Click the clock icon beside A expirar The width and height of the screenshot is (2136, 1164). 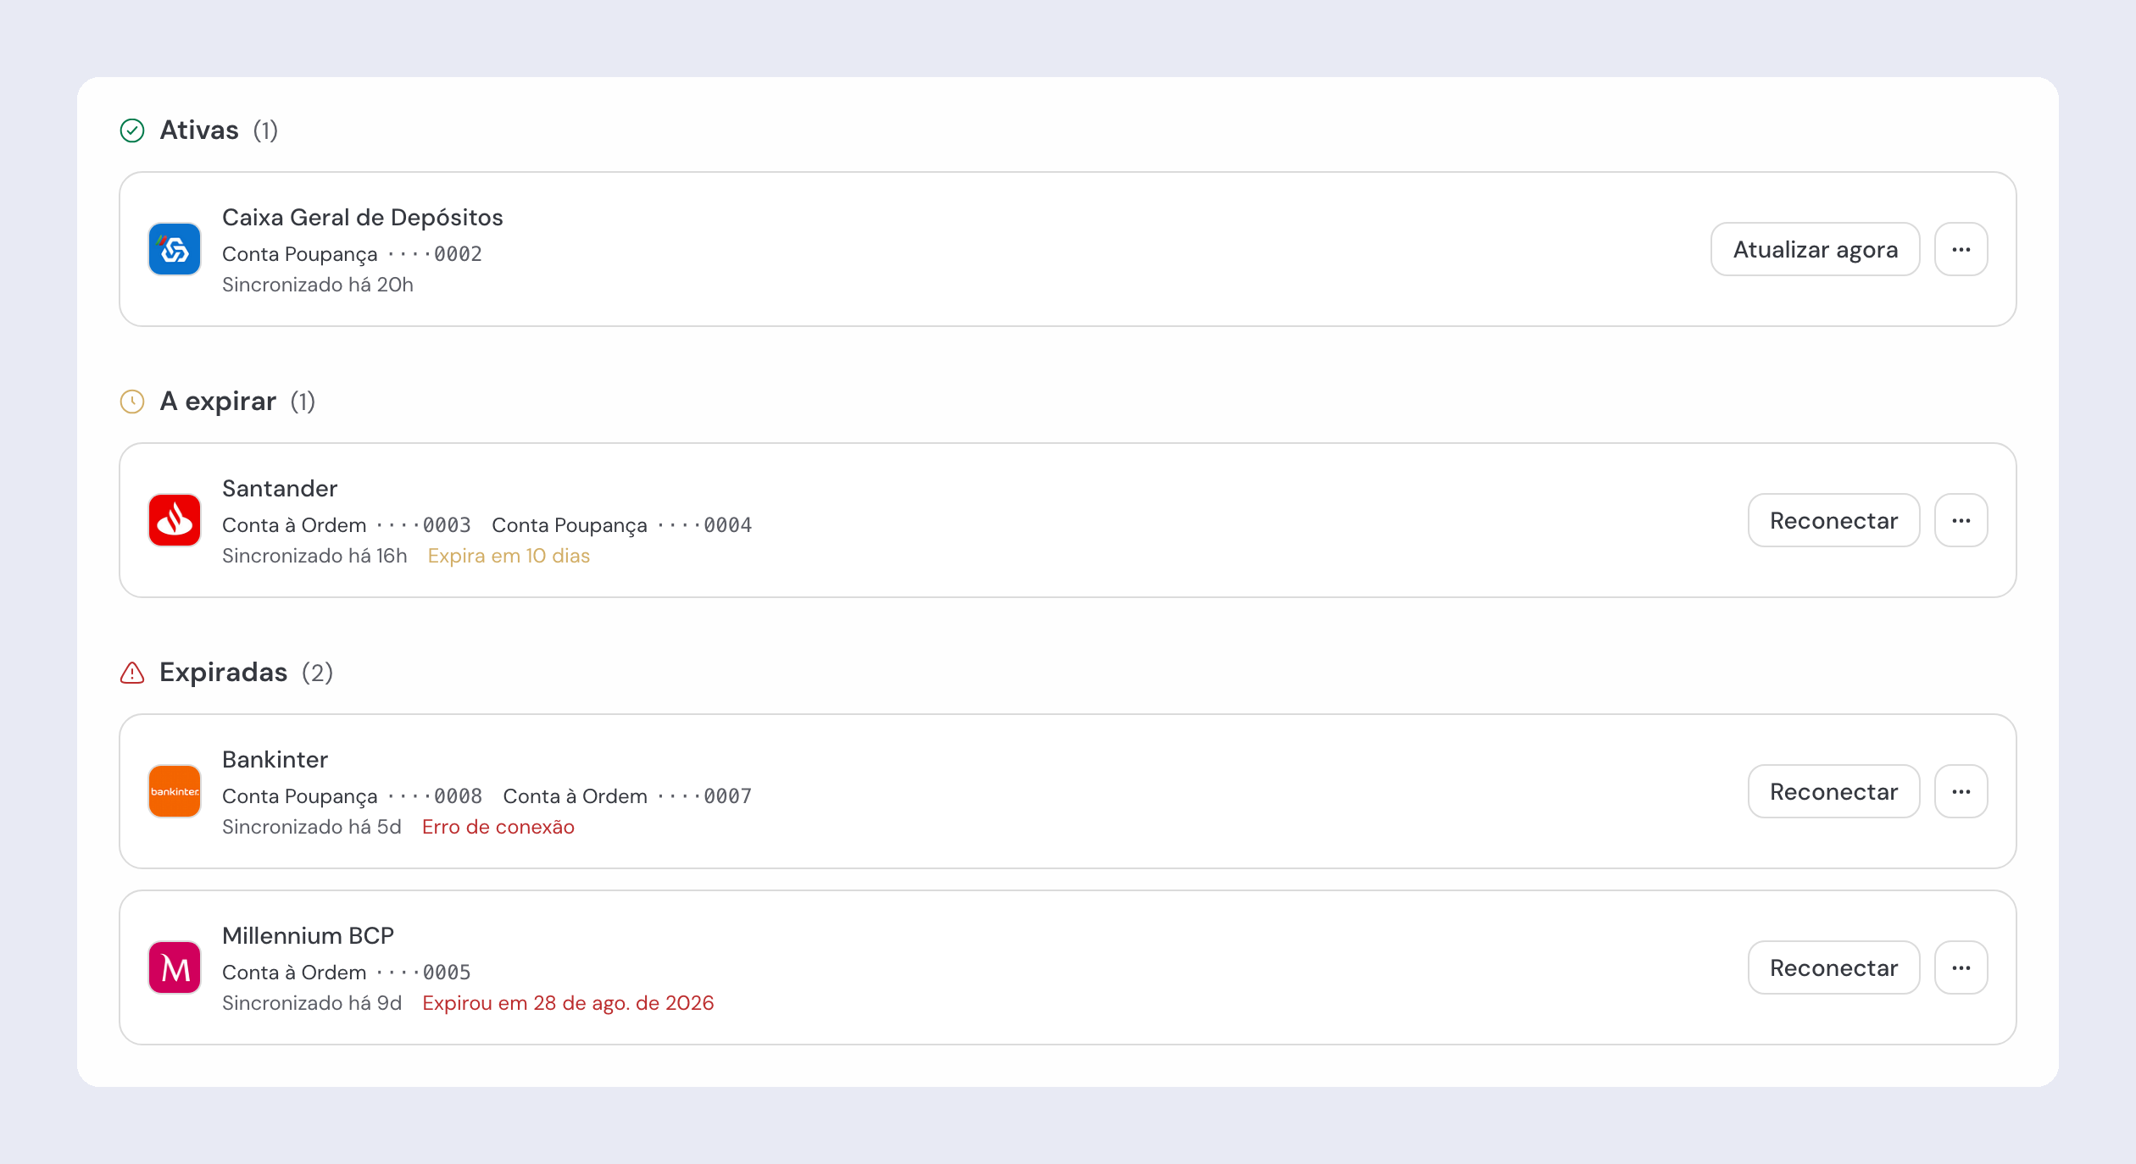132,402
